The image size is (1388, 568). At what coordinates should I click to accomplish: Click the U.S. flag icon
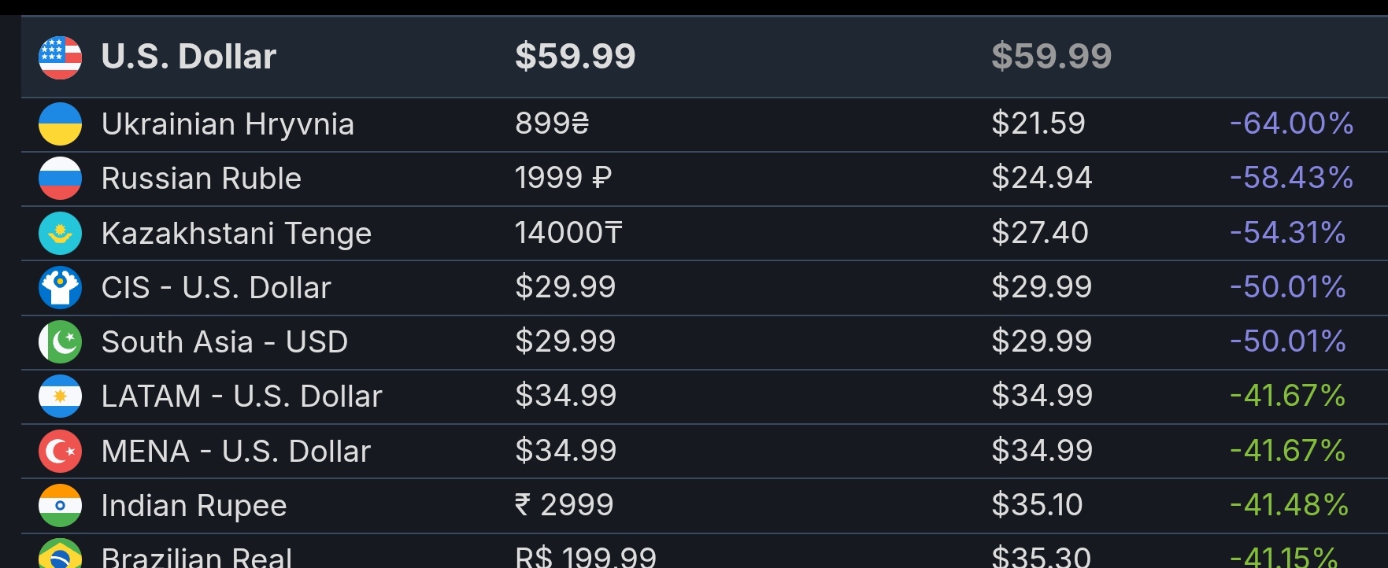[60, 57]
